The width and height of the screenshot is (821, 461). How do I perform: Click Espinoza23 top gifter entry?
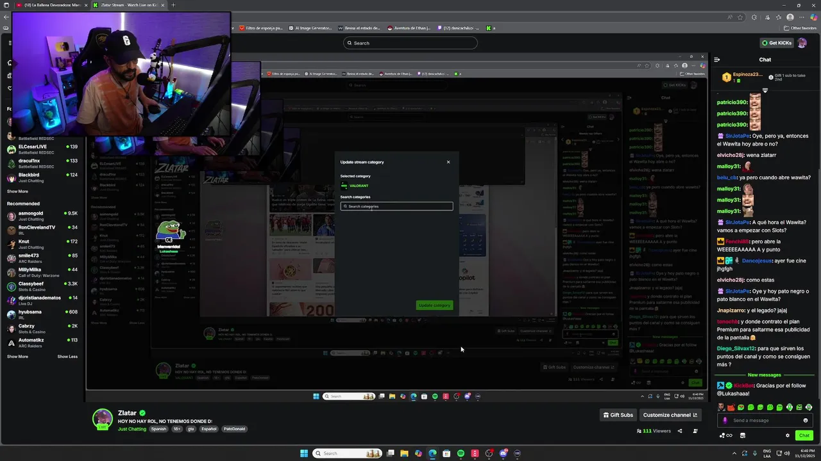(x=743, y=77)
